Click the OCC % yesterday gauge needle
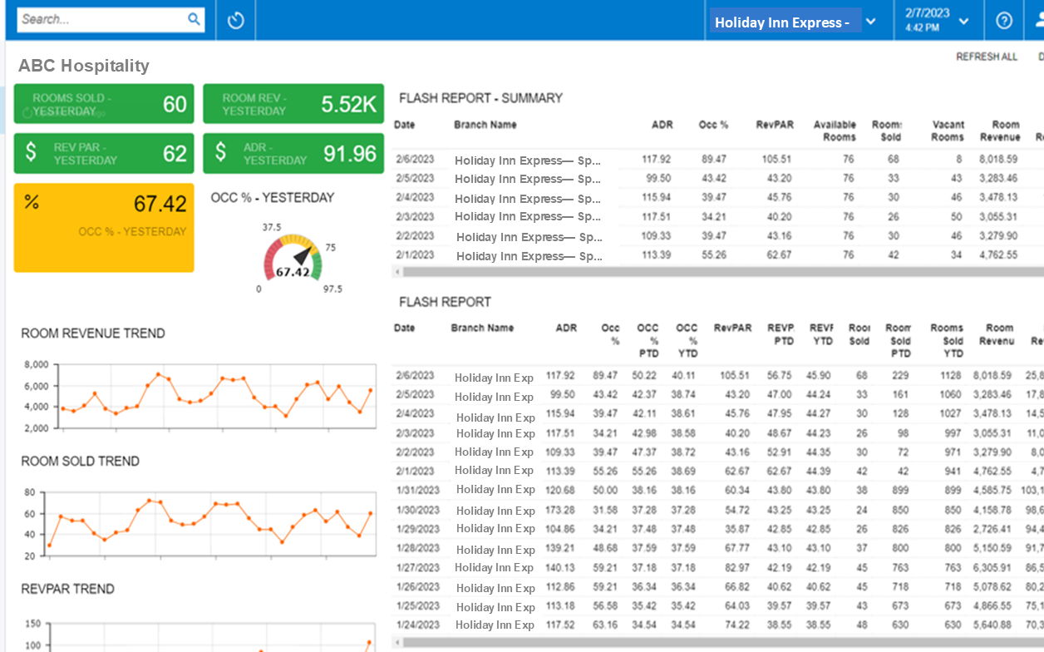Image resolution: width=1044 pixels, height=652 pixels. [x=303, y=255]
